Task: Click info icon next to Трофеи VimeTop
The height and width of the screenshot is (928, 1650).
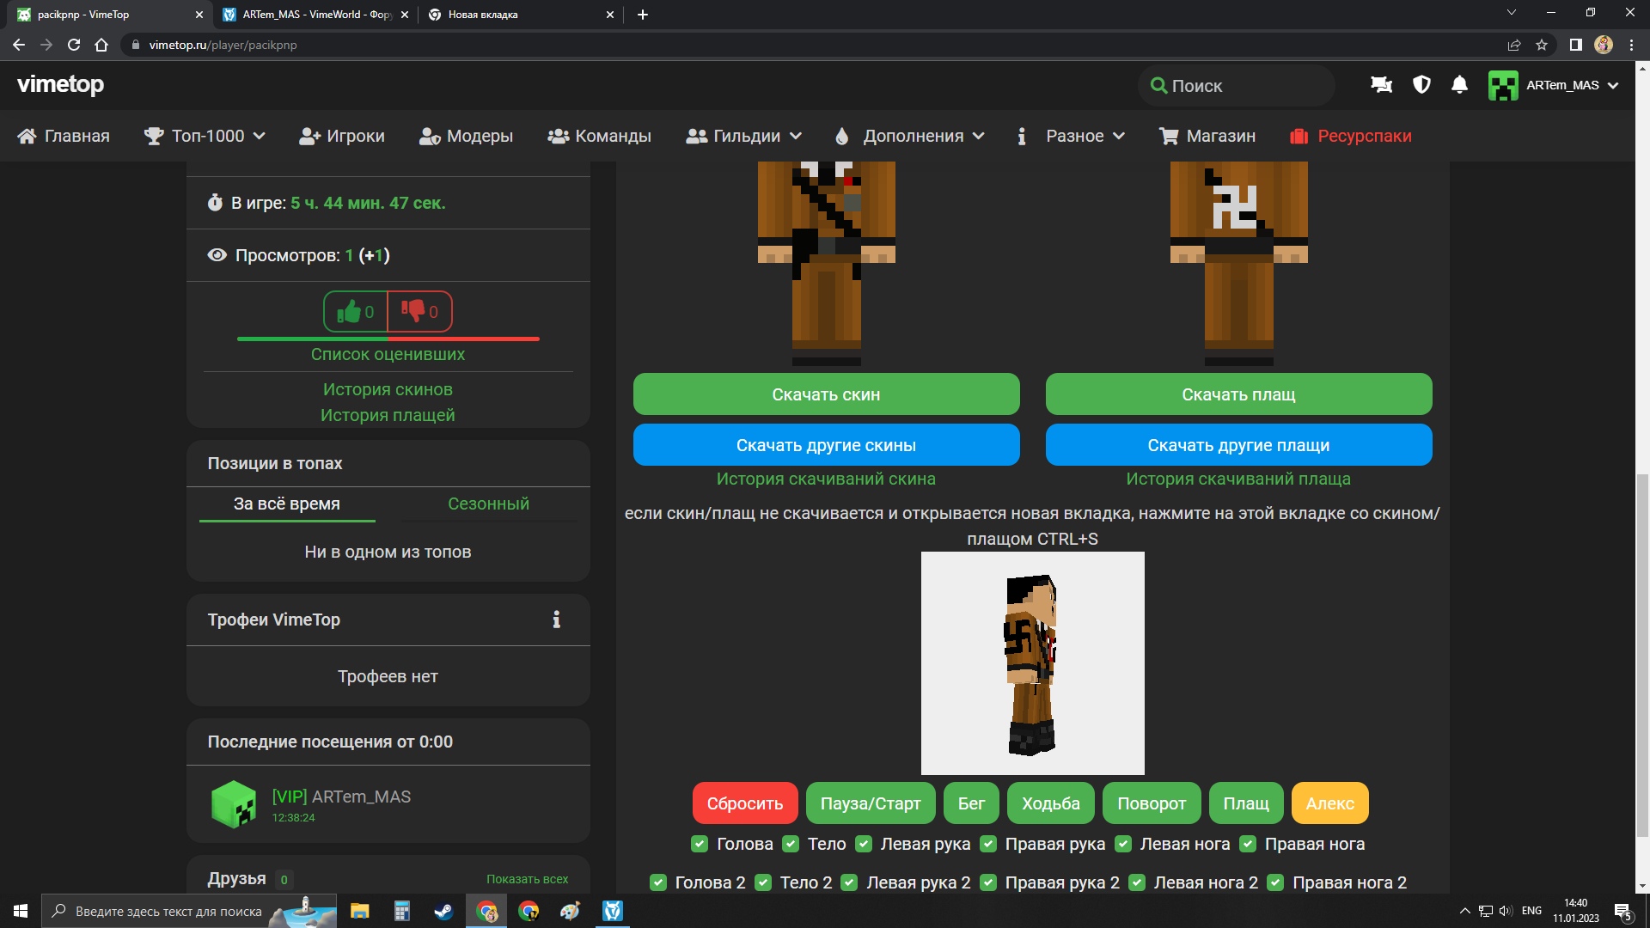Action: tap(556, 620)
